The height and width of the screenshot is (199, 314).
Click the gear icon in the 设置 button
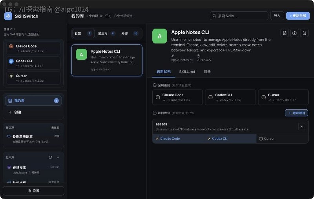click(x=29, y=191)
